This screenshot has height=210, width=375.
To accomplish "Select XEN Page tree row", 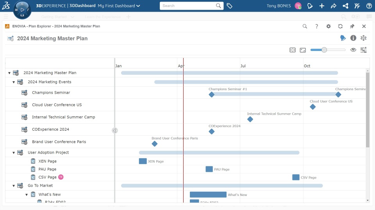I will point(60,161).
